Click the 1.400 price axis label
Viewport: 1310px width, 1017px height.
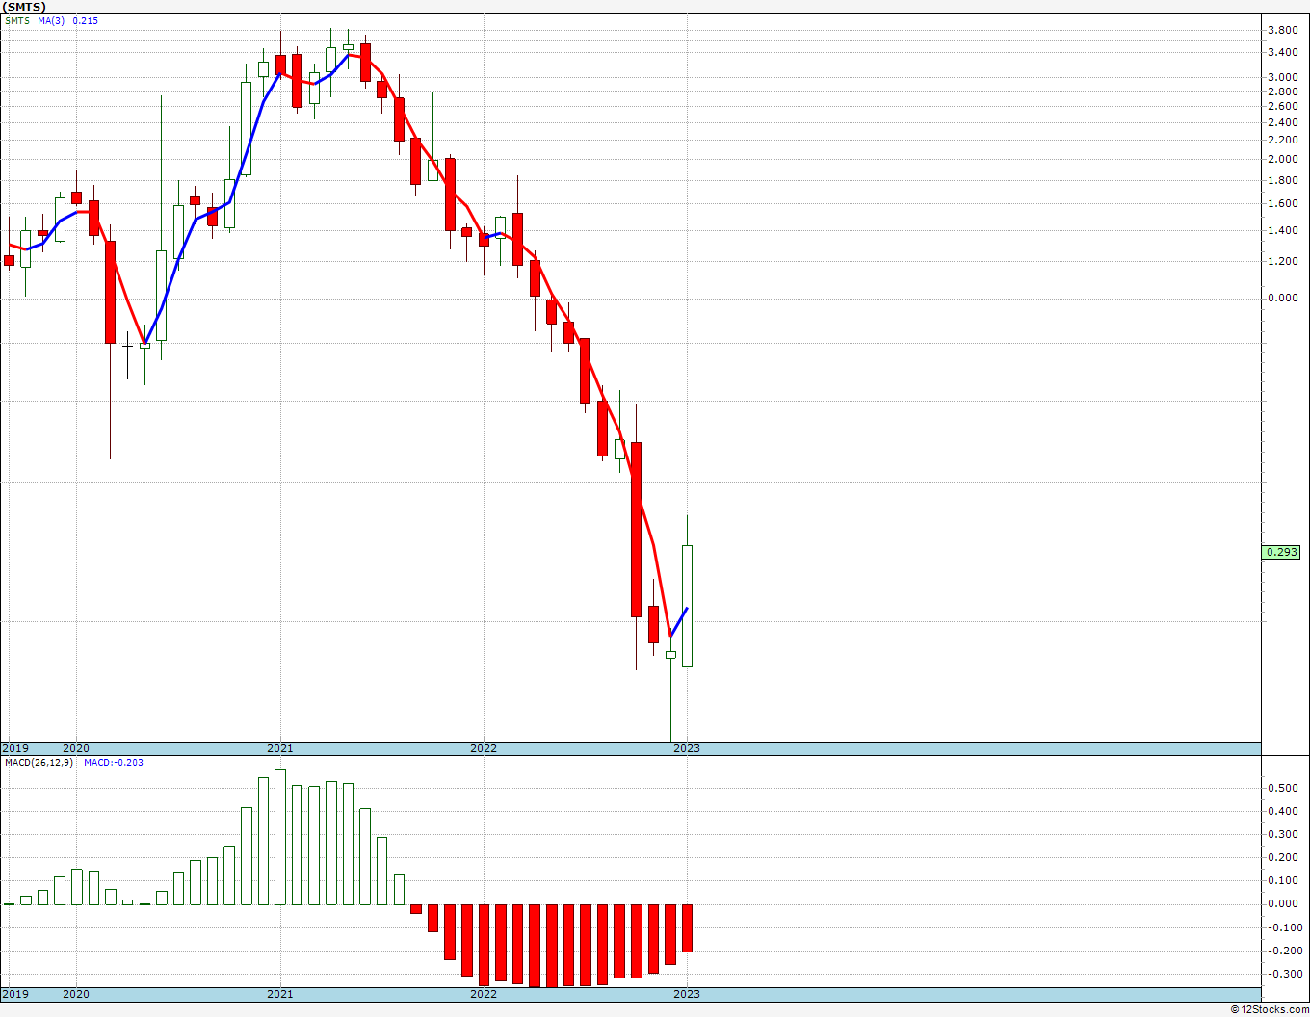click(1281, 230)
